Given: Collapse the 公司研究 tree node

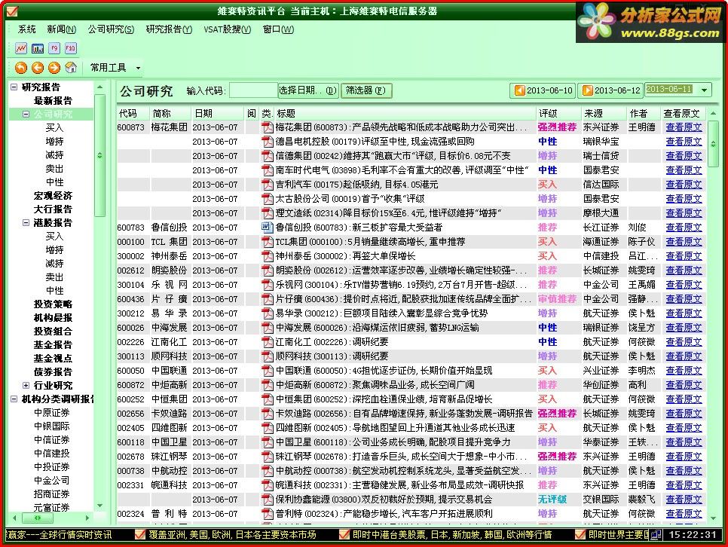Looking at the screenshot, I should pyautogui.click(x=26, y=114).
